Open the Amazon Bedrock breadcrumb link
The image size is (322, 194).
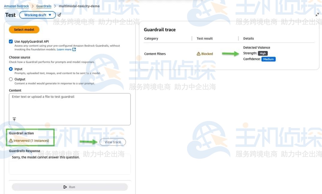click(x=16, y=6)
